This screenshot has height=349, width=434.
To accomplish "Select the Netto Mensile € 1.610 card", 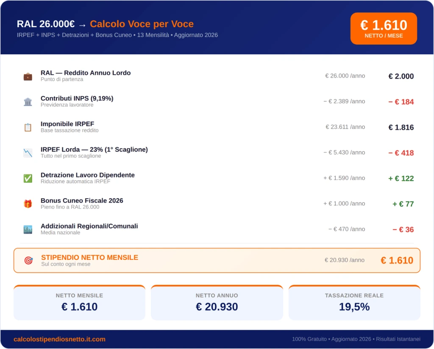I will tap(79, 302).
